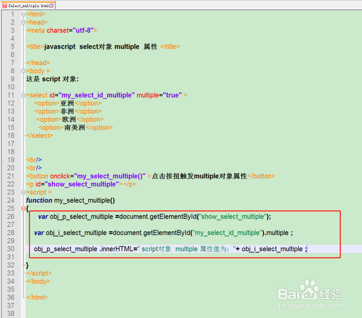Click the <br/> tag on line 19

(x=34, y=160)
